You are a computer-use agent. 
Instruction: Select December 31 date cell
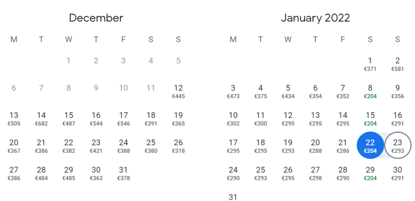(x=124, y=173)
